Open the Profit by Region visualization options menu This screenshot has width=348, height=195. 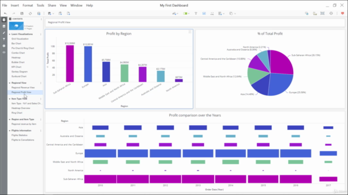tap(190, 32)
